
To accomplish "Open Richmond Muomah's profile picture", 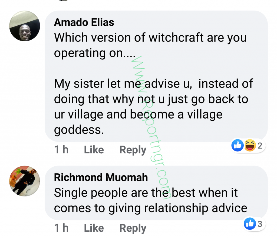I will 25,181.
